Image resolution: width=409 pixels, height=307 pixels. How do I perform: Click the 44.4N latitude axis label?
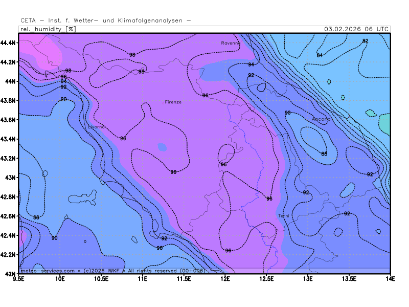click(9, 42)
